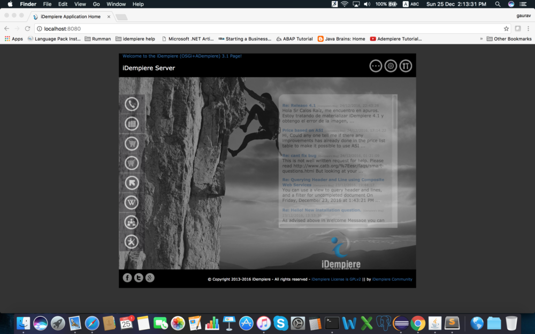Screen dimensions: 535x334
Task: Click the shopping cart icon directly above the arrow icon
Action: [x=132, y=163]
